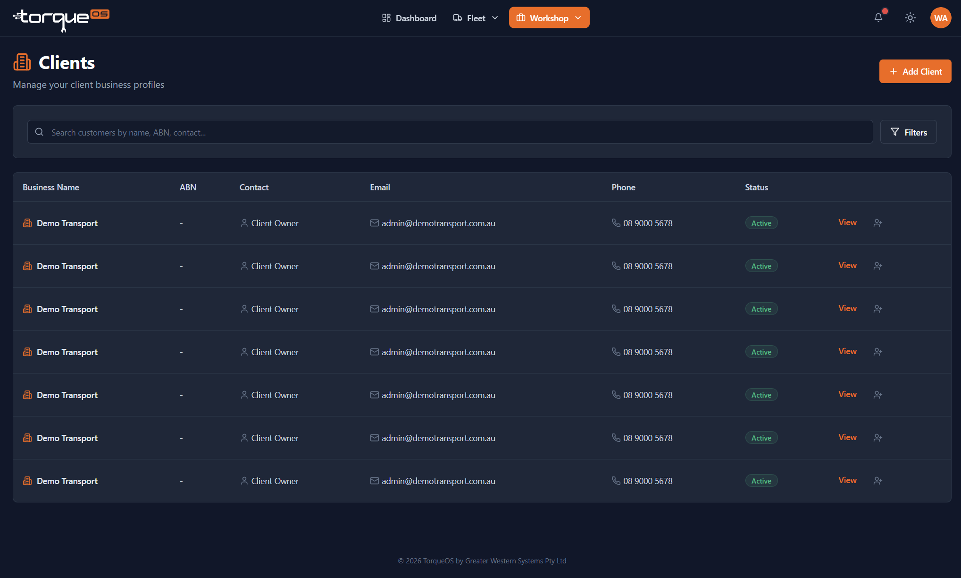Click the person icon beside first Client Owner
Viewport: 961px width, 578px height.
[244, 223]
